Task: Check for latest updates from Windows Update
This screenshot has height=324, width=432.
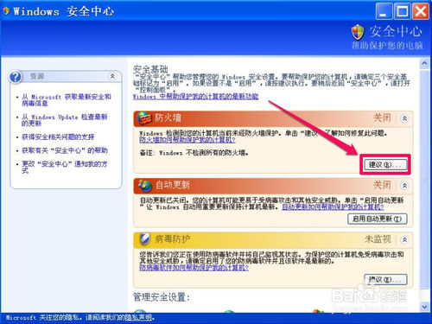Action: point(65,120)
